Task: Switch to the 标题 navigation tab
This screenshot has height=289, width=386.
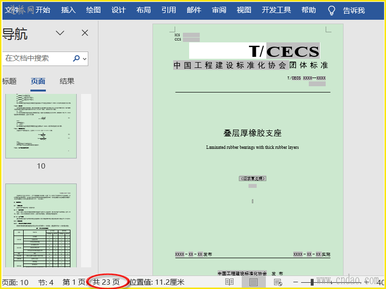Action: [x=9, y=81]
